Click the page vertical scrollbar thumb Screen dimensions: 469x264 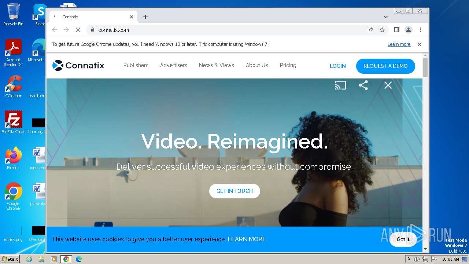tap(425, 67)
